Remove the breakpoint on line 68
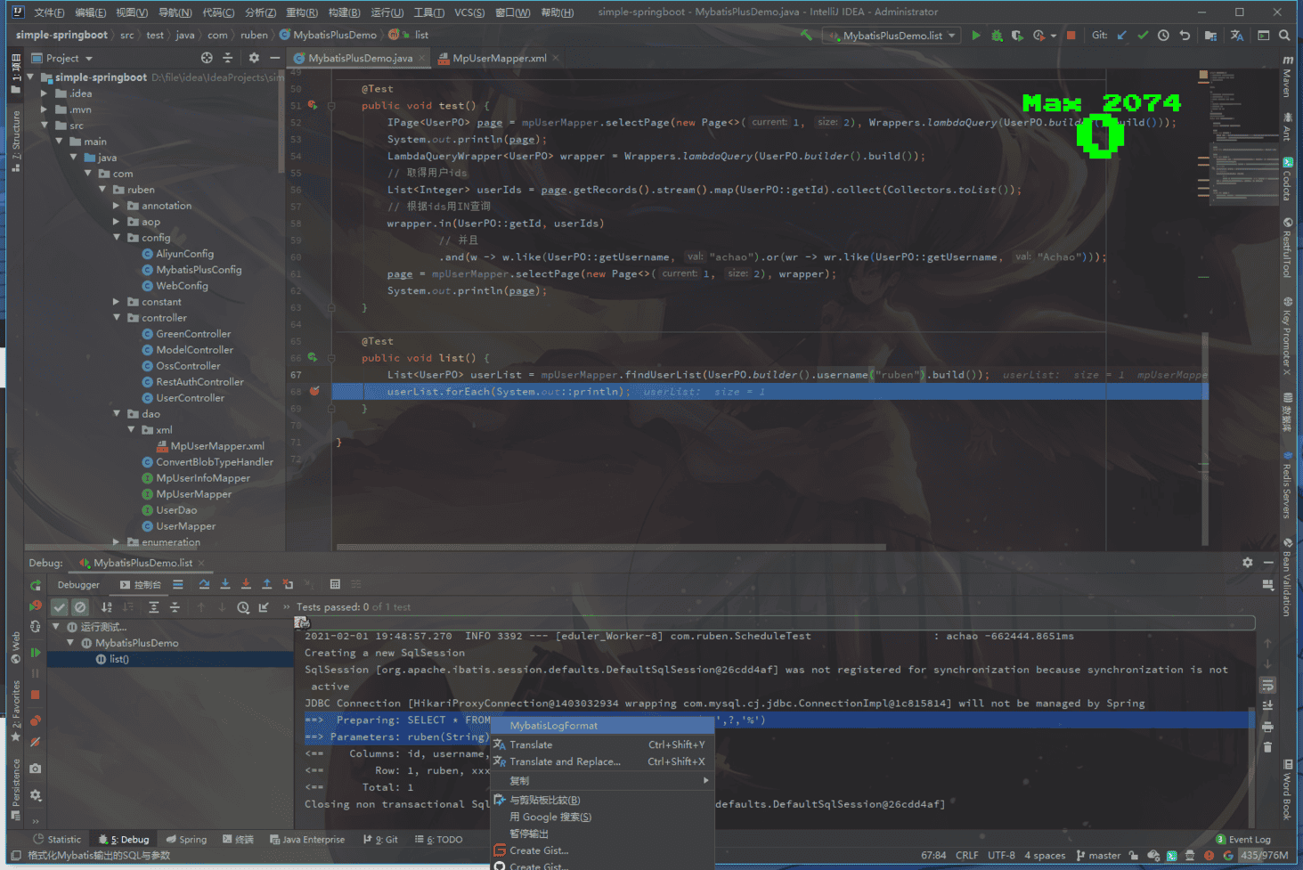This screenshot has width=1303, height=870. [314, 391]
